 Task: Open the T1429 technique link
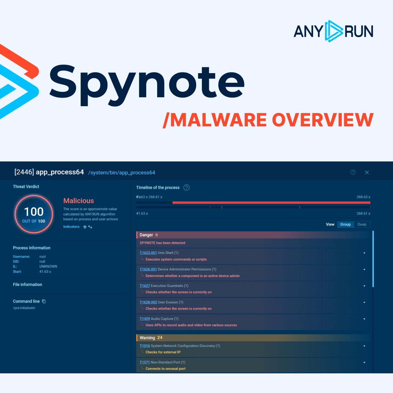click(145, 318)
